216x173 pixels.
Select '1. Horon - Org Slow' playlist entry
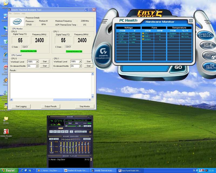click(69, 159)
